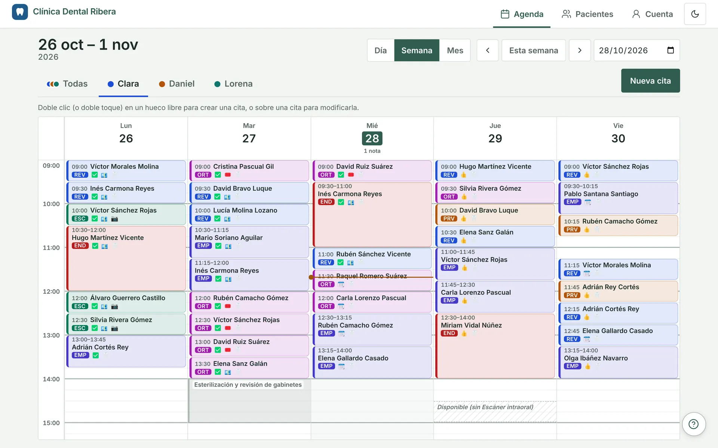Click calendar icon on Raquel Romero Suárez appointment
Viewport: 718px width, 448px height.
point(341,284)
